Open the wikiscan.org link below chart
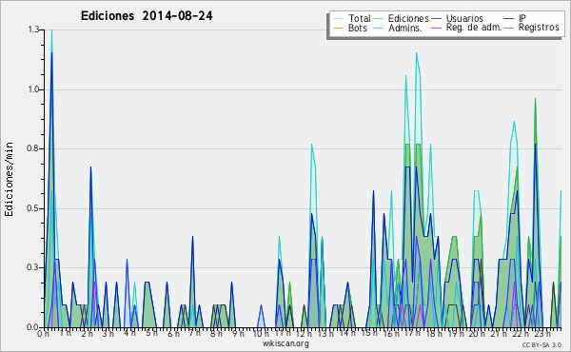Viewport: 571px width, 352px height. coord(285,343)
